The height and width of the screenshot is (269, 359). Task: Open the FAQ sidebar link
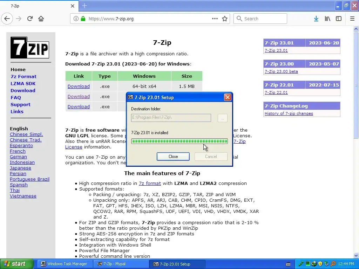click(x=15, y=97)
